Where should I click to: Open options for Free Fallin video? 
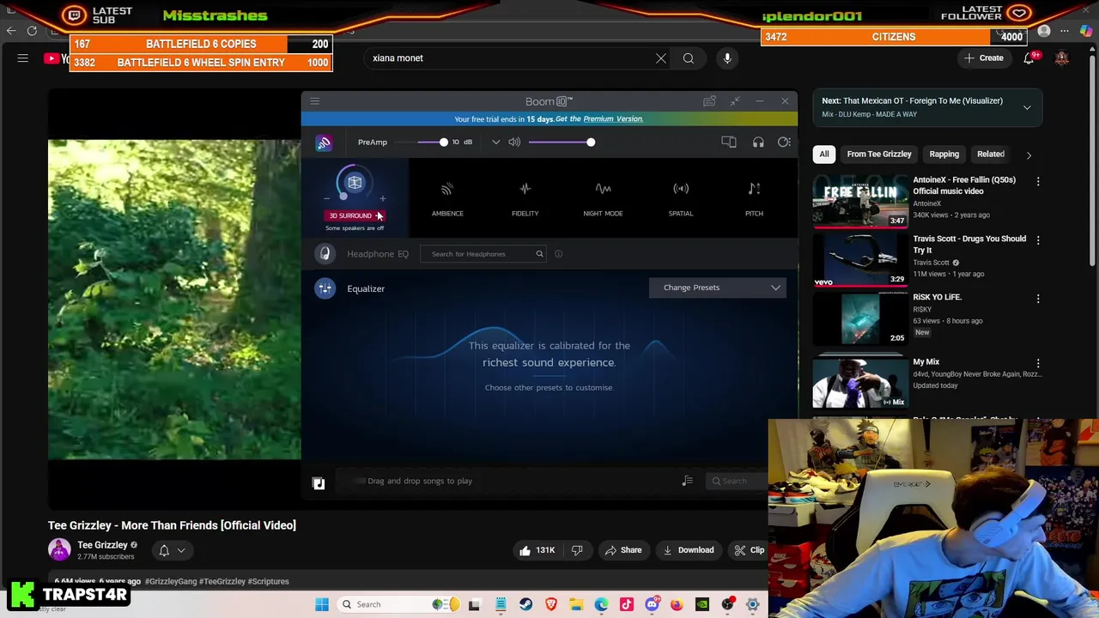click(x=1038, y=182)
